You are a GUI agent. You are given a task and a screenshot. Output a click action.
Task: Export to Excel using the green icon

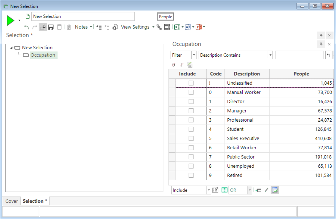(177, 27)
